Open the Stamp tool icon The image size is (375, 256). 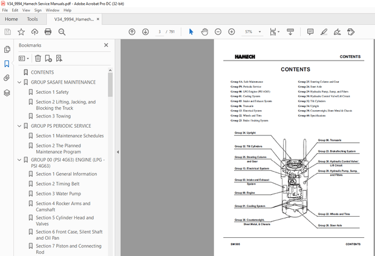pyautogui.click(x=351, y=32)
